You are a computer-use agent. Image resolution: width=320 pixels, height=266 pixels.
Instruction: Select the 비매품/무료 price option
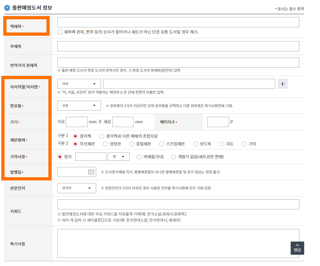click(x=139, y=157)
